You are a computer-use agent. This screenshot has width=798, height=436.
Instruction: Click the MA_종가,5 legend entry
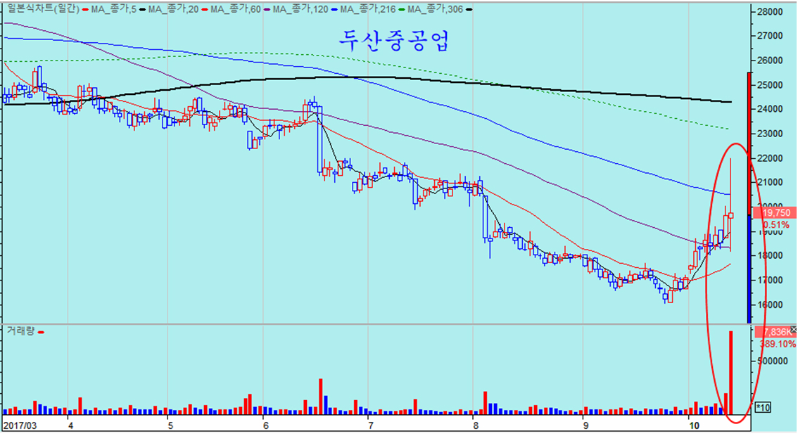tap(112, 9)
